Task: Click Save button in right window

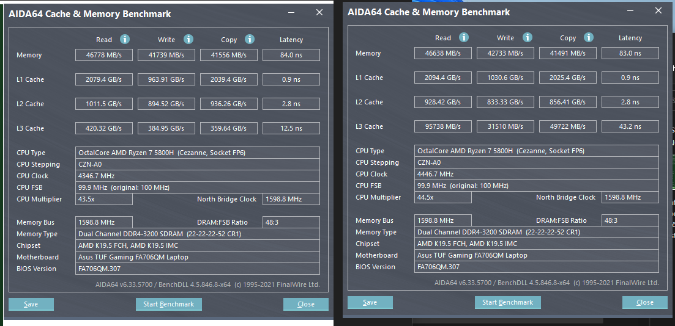Action: (x=370, y=302)
